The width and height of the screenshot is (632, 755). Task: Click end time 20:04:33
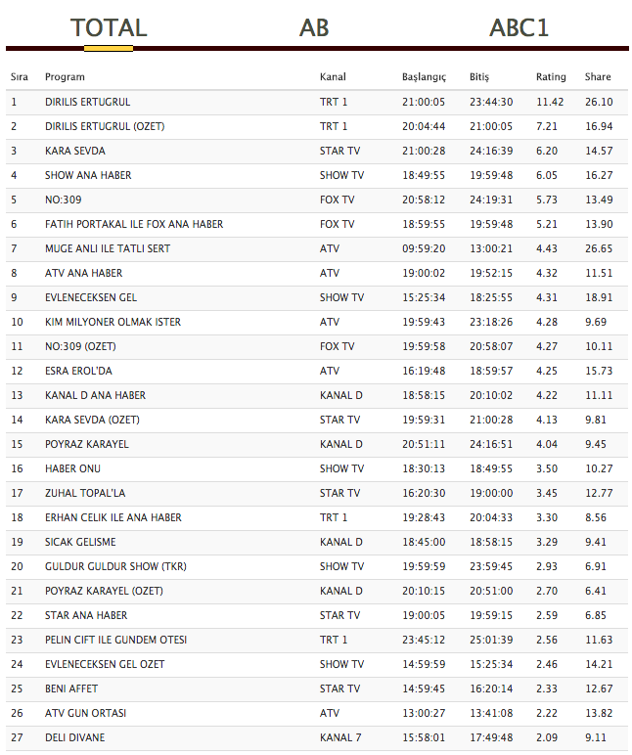coord(491,517)
